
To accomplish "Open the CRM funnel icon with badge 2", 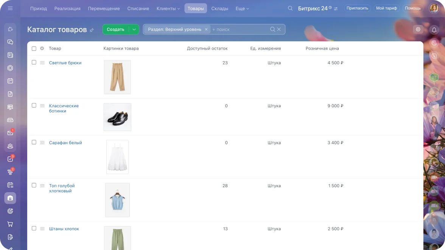I will pos(10,172).
